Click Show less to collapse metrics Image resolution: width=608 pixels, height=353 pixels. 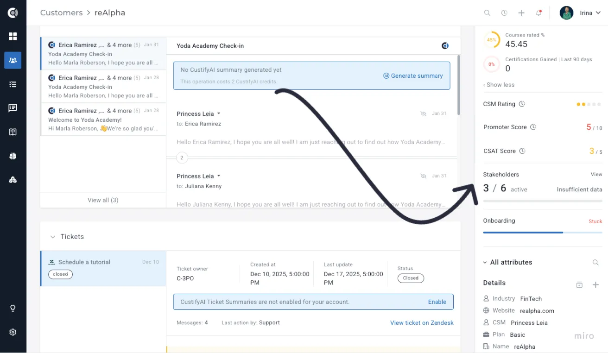(x=499, y=85)
